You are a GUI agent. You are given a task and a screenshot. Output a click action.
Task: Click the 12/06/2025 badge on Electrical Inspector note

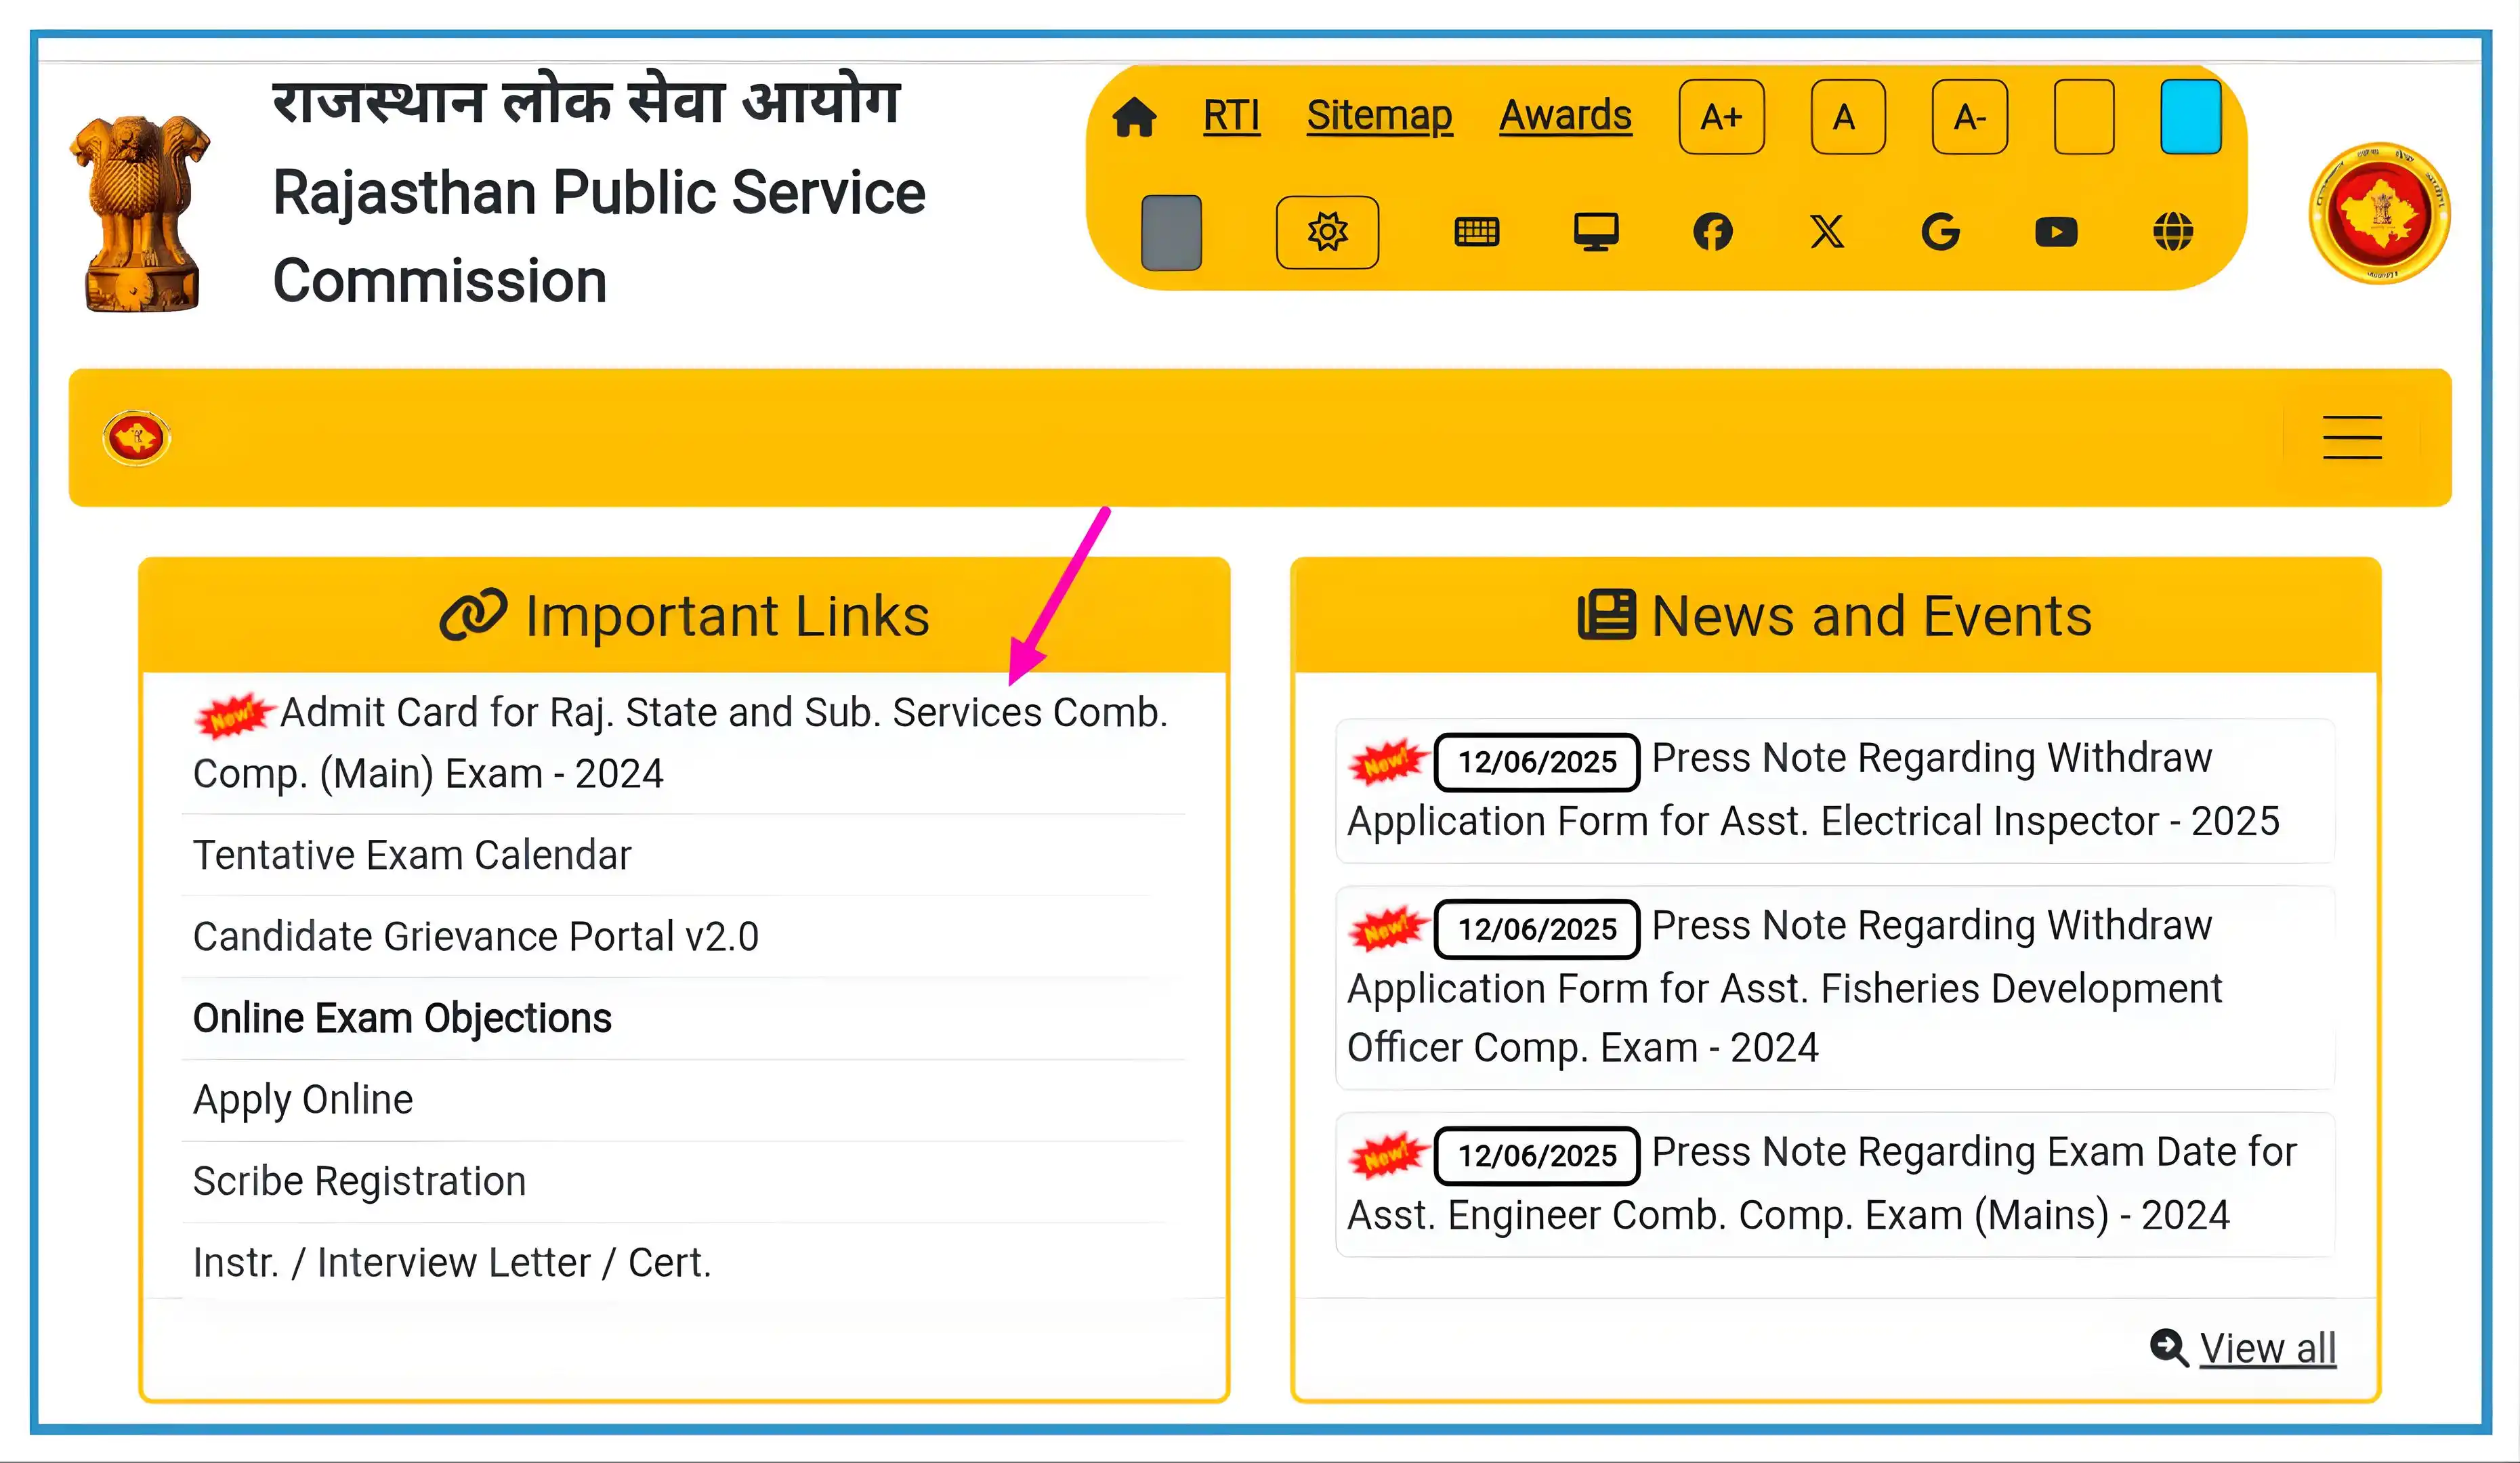[x=1537, y=762]
